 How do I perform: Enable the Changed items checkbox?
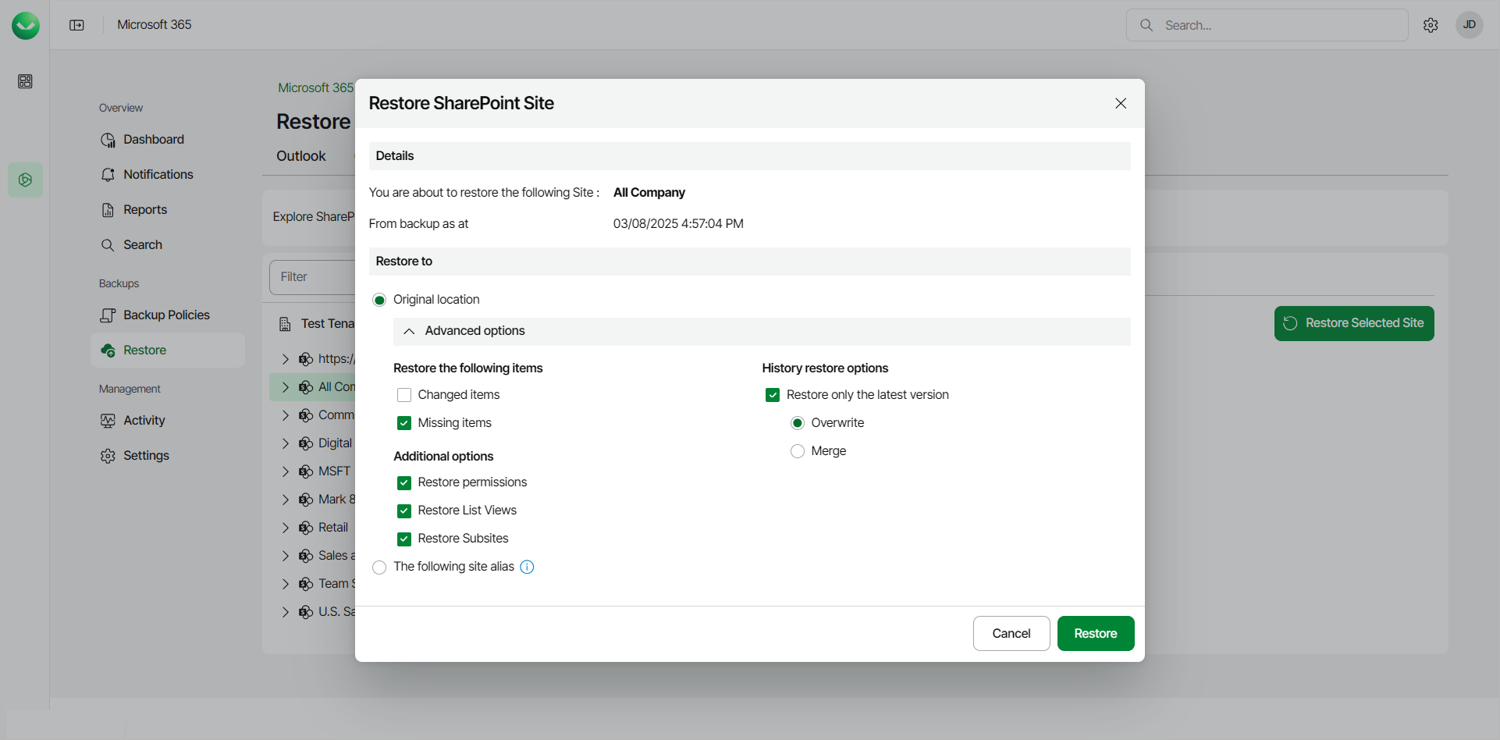point(404,395)
